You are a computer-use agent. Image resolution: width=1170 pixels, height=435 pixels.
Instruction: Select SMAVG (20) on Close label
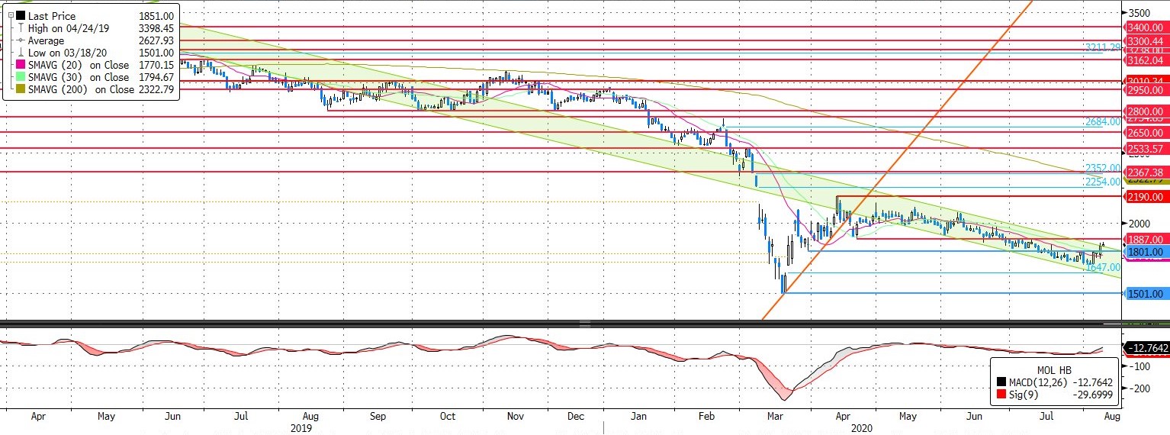point(79,65)
